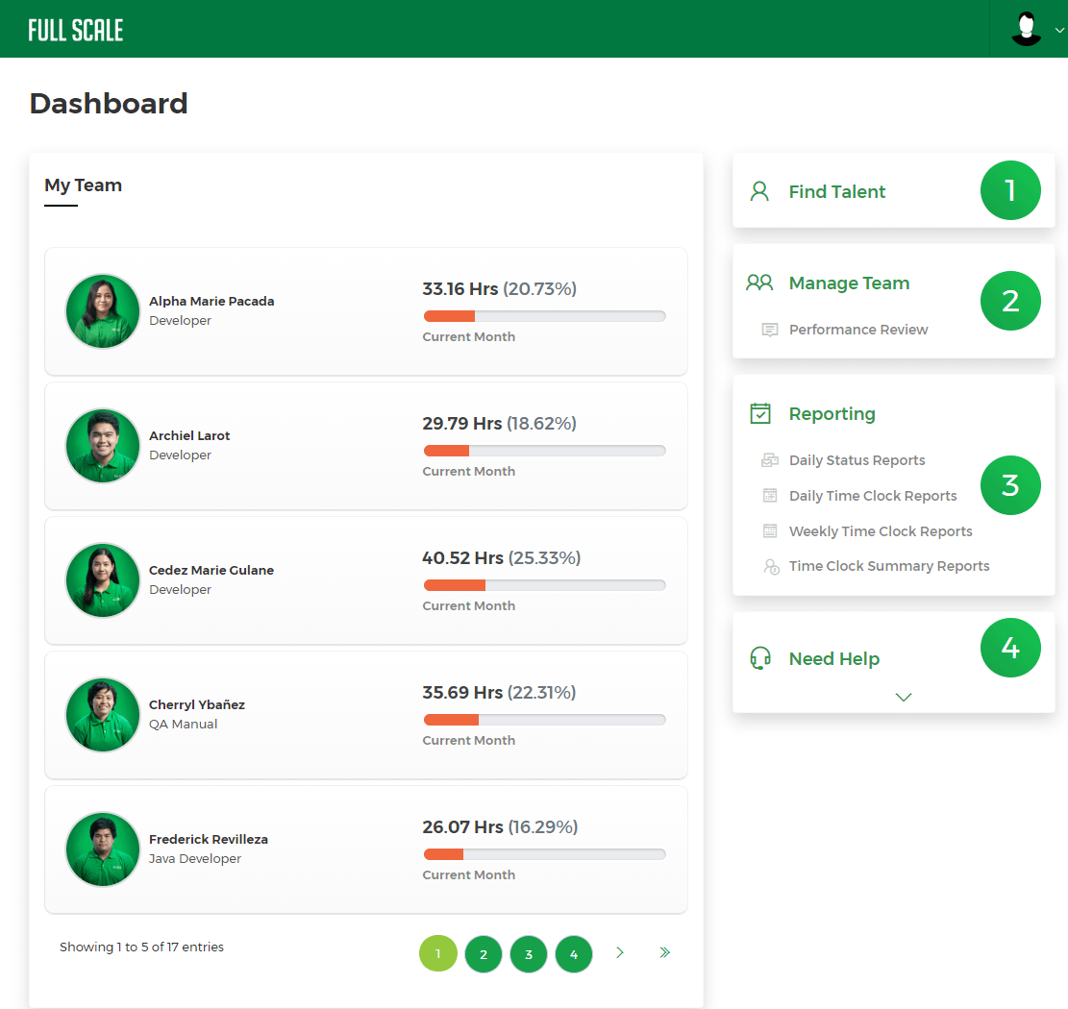Image resolution: width=1068 pixels, height=1009 pixels.
Task: Select page 3 of team entries
Action: click(x=529, y=953)
